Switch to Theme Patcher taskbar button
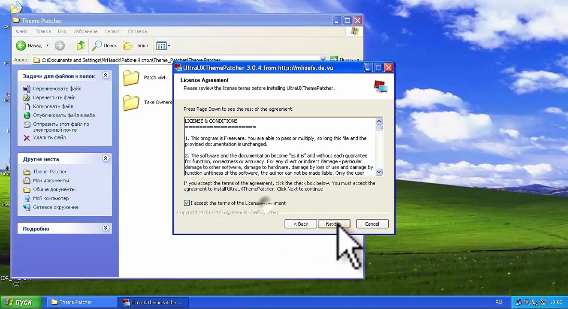568x309 pixels. point(81,302)
